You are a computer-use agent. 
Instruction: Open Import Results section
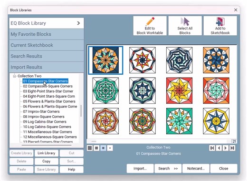coord(47,67)
